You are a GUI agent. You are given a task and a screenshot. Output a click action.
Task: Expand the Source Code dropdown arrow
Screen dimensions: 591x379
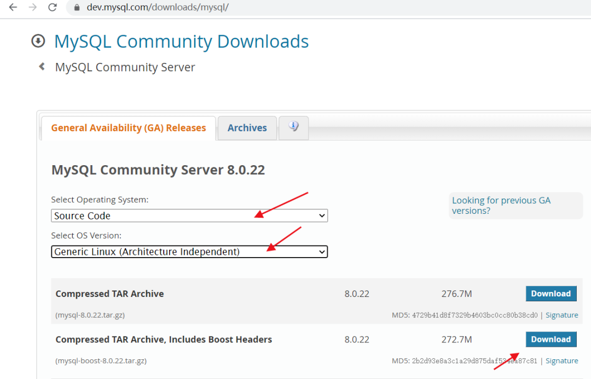pyautogui.click(x=322, y=215)
